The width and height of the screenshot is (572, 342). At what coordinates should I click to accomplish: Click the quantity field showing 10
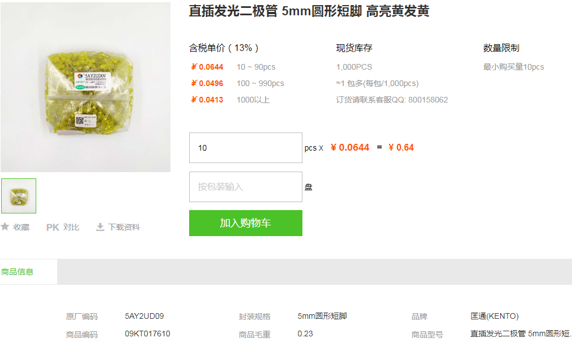[x=246, y=148]
